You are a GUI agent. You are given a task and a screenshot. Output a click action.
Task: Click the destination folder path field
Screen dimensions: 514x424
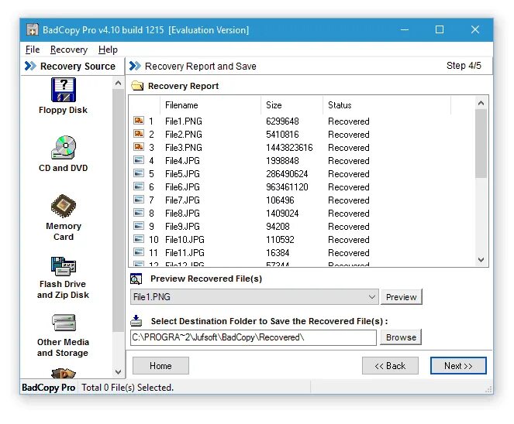254,337
